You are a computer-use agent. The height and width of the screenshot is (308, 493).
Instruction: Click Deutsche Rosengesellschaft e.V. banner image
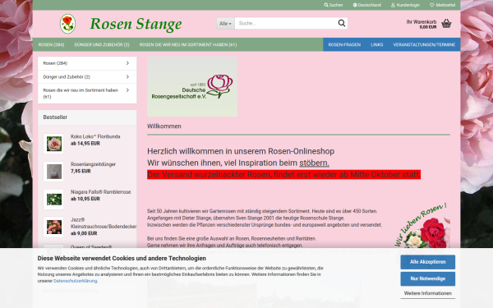click(192, 87)
